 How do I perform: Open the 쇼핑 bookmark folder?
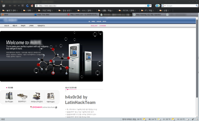pos(165,11)
